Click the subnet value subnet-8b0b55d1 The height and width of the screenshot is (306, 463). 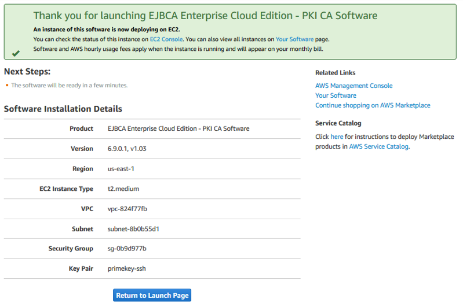tap(133, 228)
